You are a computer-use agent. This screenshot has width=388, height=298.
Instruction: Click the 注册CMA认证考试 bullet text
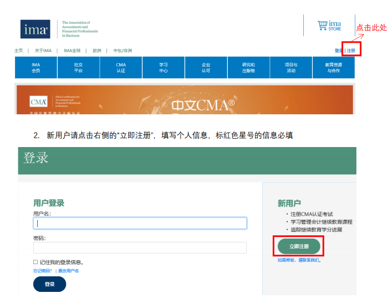click(312, 214)
